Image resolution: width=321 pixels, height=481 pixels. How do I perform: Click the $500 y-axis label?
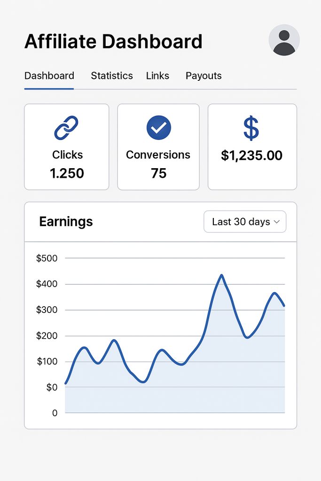(x=47, y=258)
